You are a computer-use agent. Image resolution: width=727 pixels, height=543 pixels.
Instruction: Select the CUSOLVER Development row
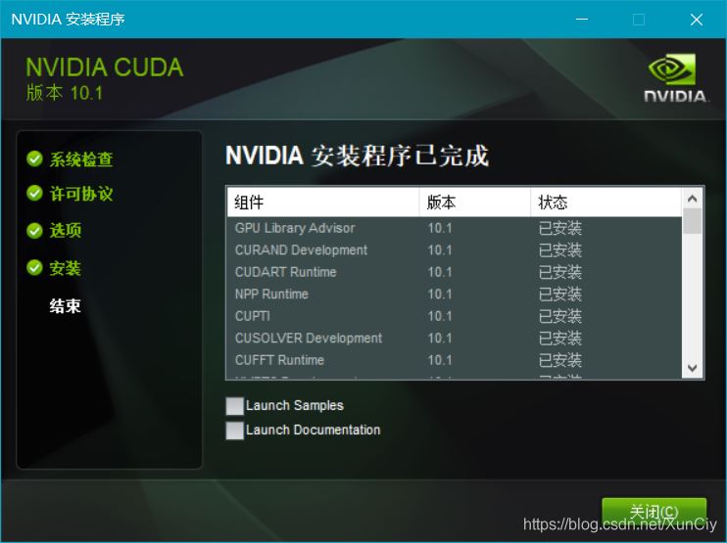(309, 339)
